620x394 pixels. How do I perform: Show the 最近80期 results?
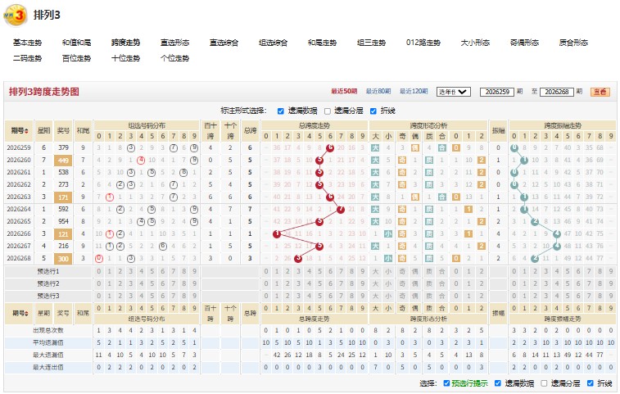[x=378, y=92]
